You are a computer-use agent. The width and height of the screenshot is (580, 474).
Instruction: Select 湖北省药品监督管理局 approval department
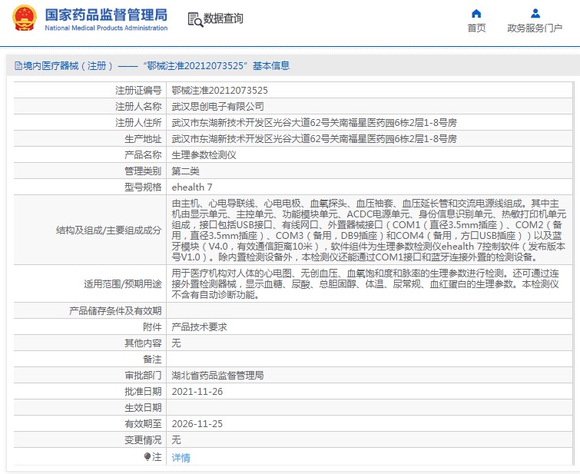[x=218, y=375]
